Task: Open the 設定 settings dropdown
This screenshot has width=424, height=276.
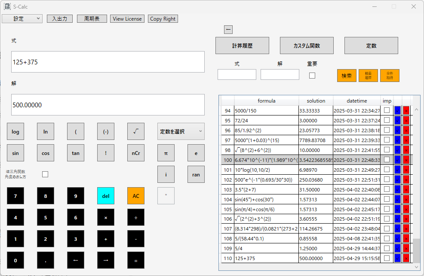Action: pos(22,18)
